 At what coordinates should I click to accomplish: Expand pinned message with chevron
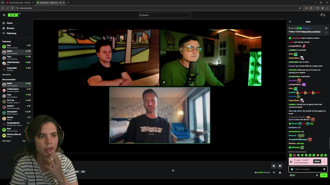click(326, 32)
